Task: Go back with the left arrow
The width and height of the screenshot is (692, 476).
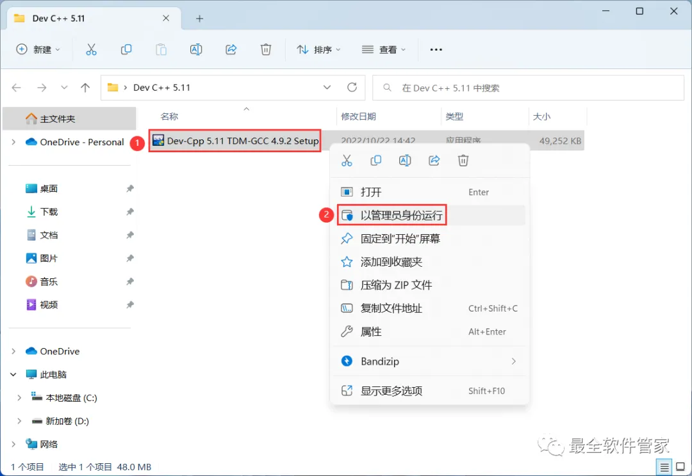Action: coord(16,88)
